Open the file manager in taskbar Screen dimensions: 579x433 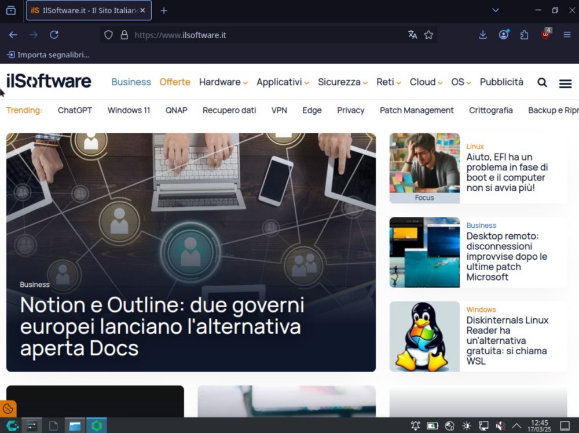click(x=75, y=426)
